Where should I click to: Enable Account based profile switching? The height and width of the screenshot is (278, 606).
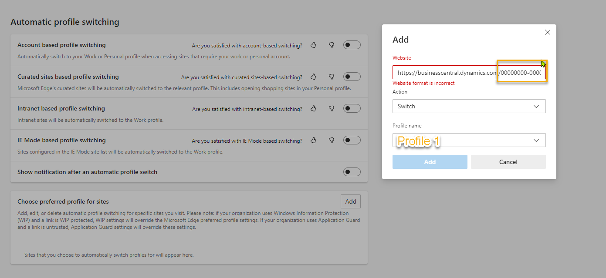[x=352, y=44]
